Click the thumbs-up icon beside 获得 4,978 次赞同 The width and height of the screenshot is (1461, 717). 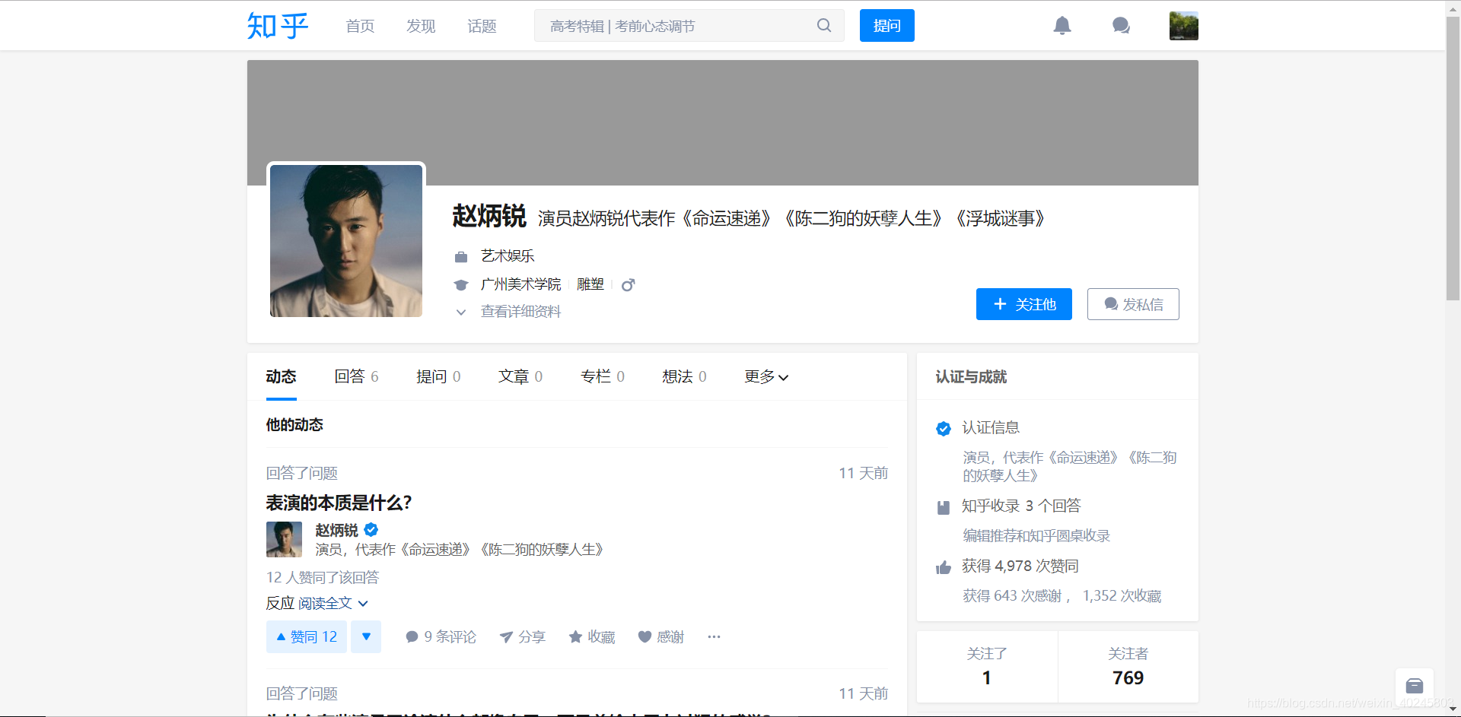[x=944, y=567]
